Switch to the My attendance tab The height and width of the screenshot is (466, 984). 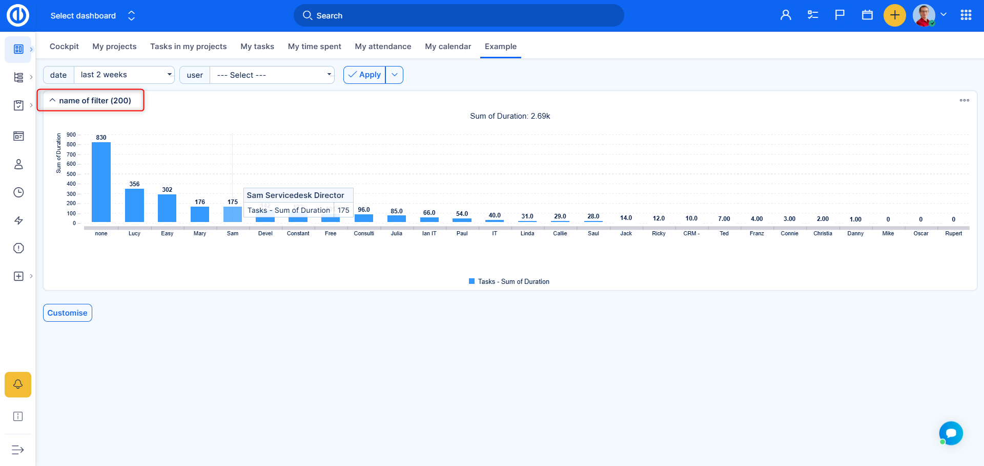[x=383, y=47]
